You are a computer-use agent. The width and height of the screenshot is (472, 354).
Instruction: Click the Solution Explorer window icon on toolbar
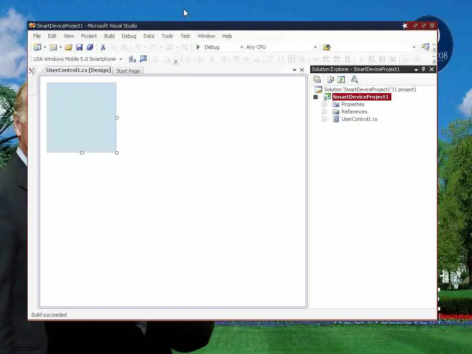(425, 47)
